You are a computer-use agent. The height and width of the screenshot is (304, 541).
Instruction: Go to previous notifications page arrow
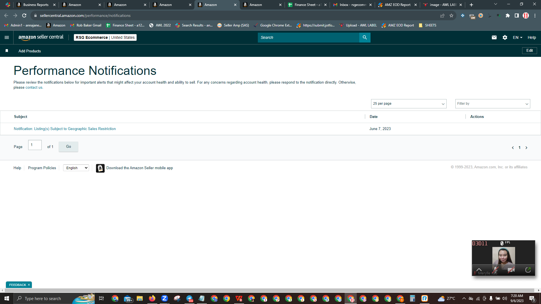(x=513, y=148)
